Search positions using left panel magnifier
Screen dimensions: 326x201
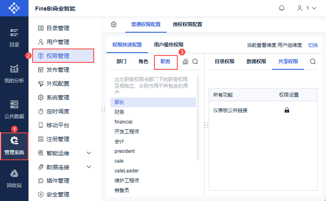(195, 62)
